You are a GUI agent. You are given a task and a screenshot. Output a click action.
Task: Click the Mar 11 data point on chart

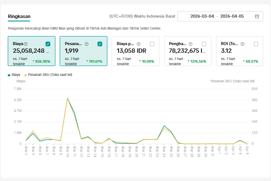click(74, 113)
